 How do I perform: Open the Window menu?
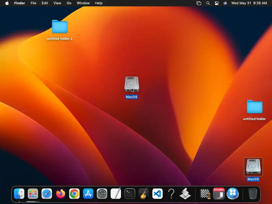pos(83,3)
